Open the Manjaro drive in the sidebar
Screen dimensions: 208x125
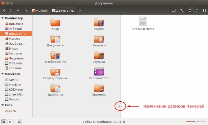point(16,85)
